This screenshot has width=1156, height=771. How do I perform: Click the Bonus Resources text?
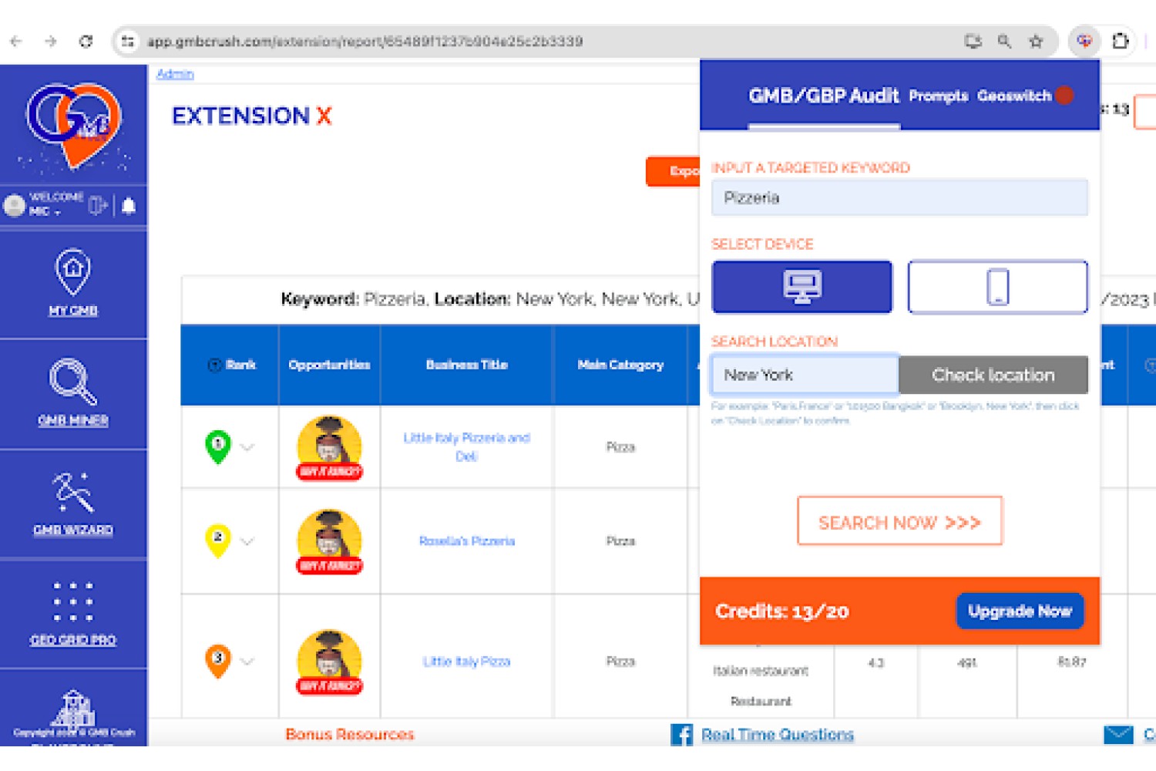350,735
